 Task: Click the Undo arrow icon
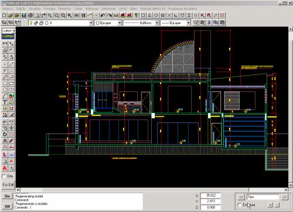(x=103, y=15)
